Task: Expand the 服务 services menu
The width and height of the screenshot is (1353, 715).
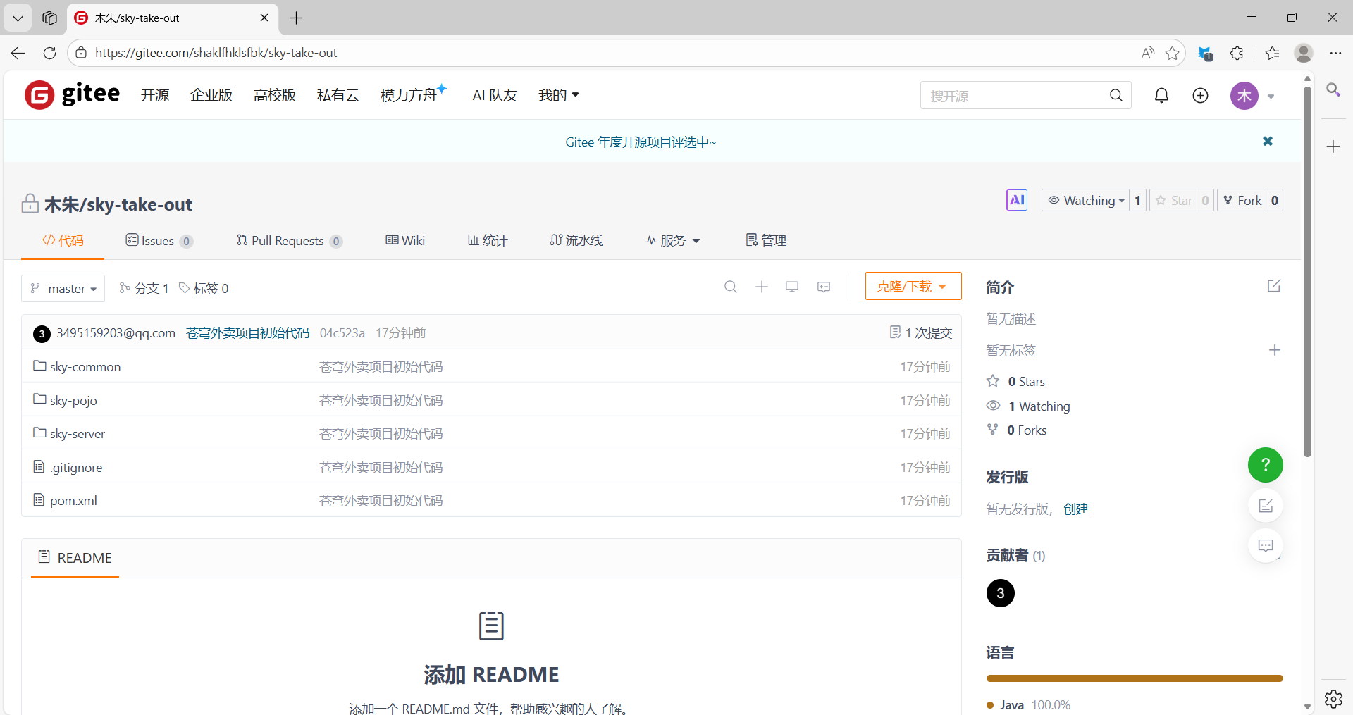Action: tap(672, 241)
